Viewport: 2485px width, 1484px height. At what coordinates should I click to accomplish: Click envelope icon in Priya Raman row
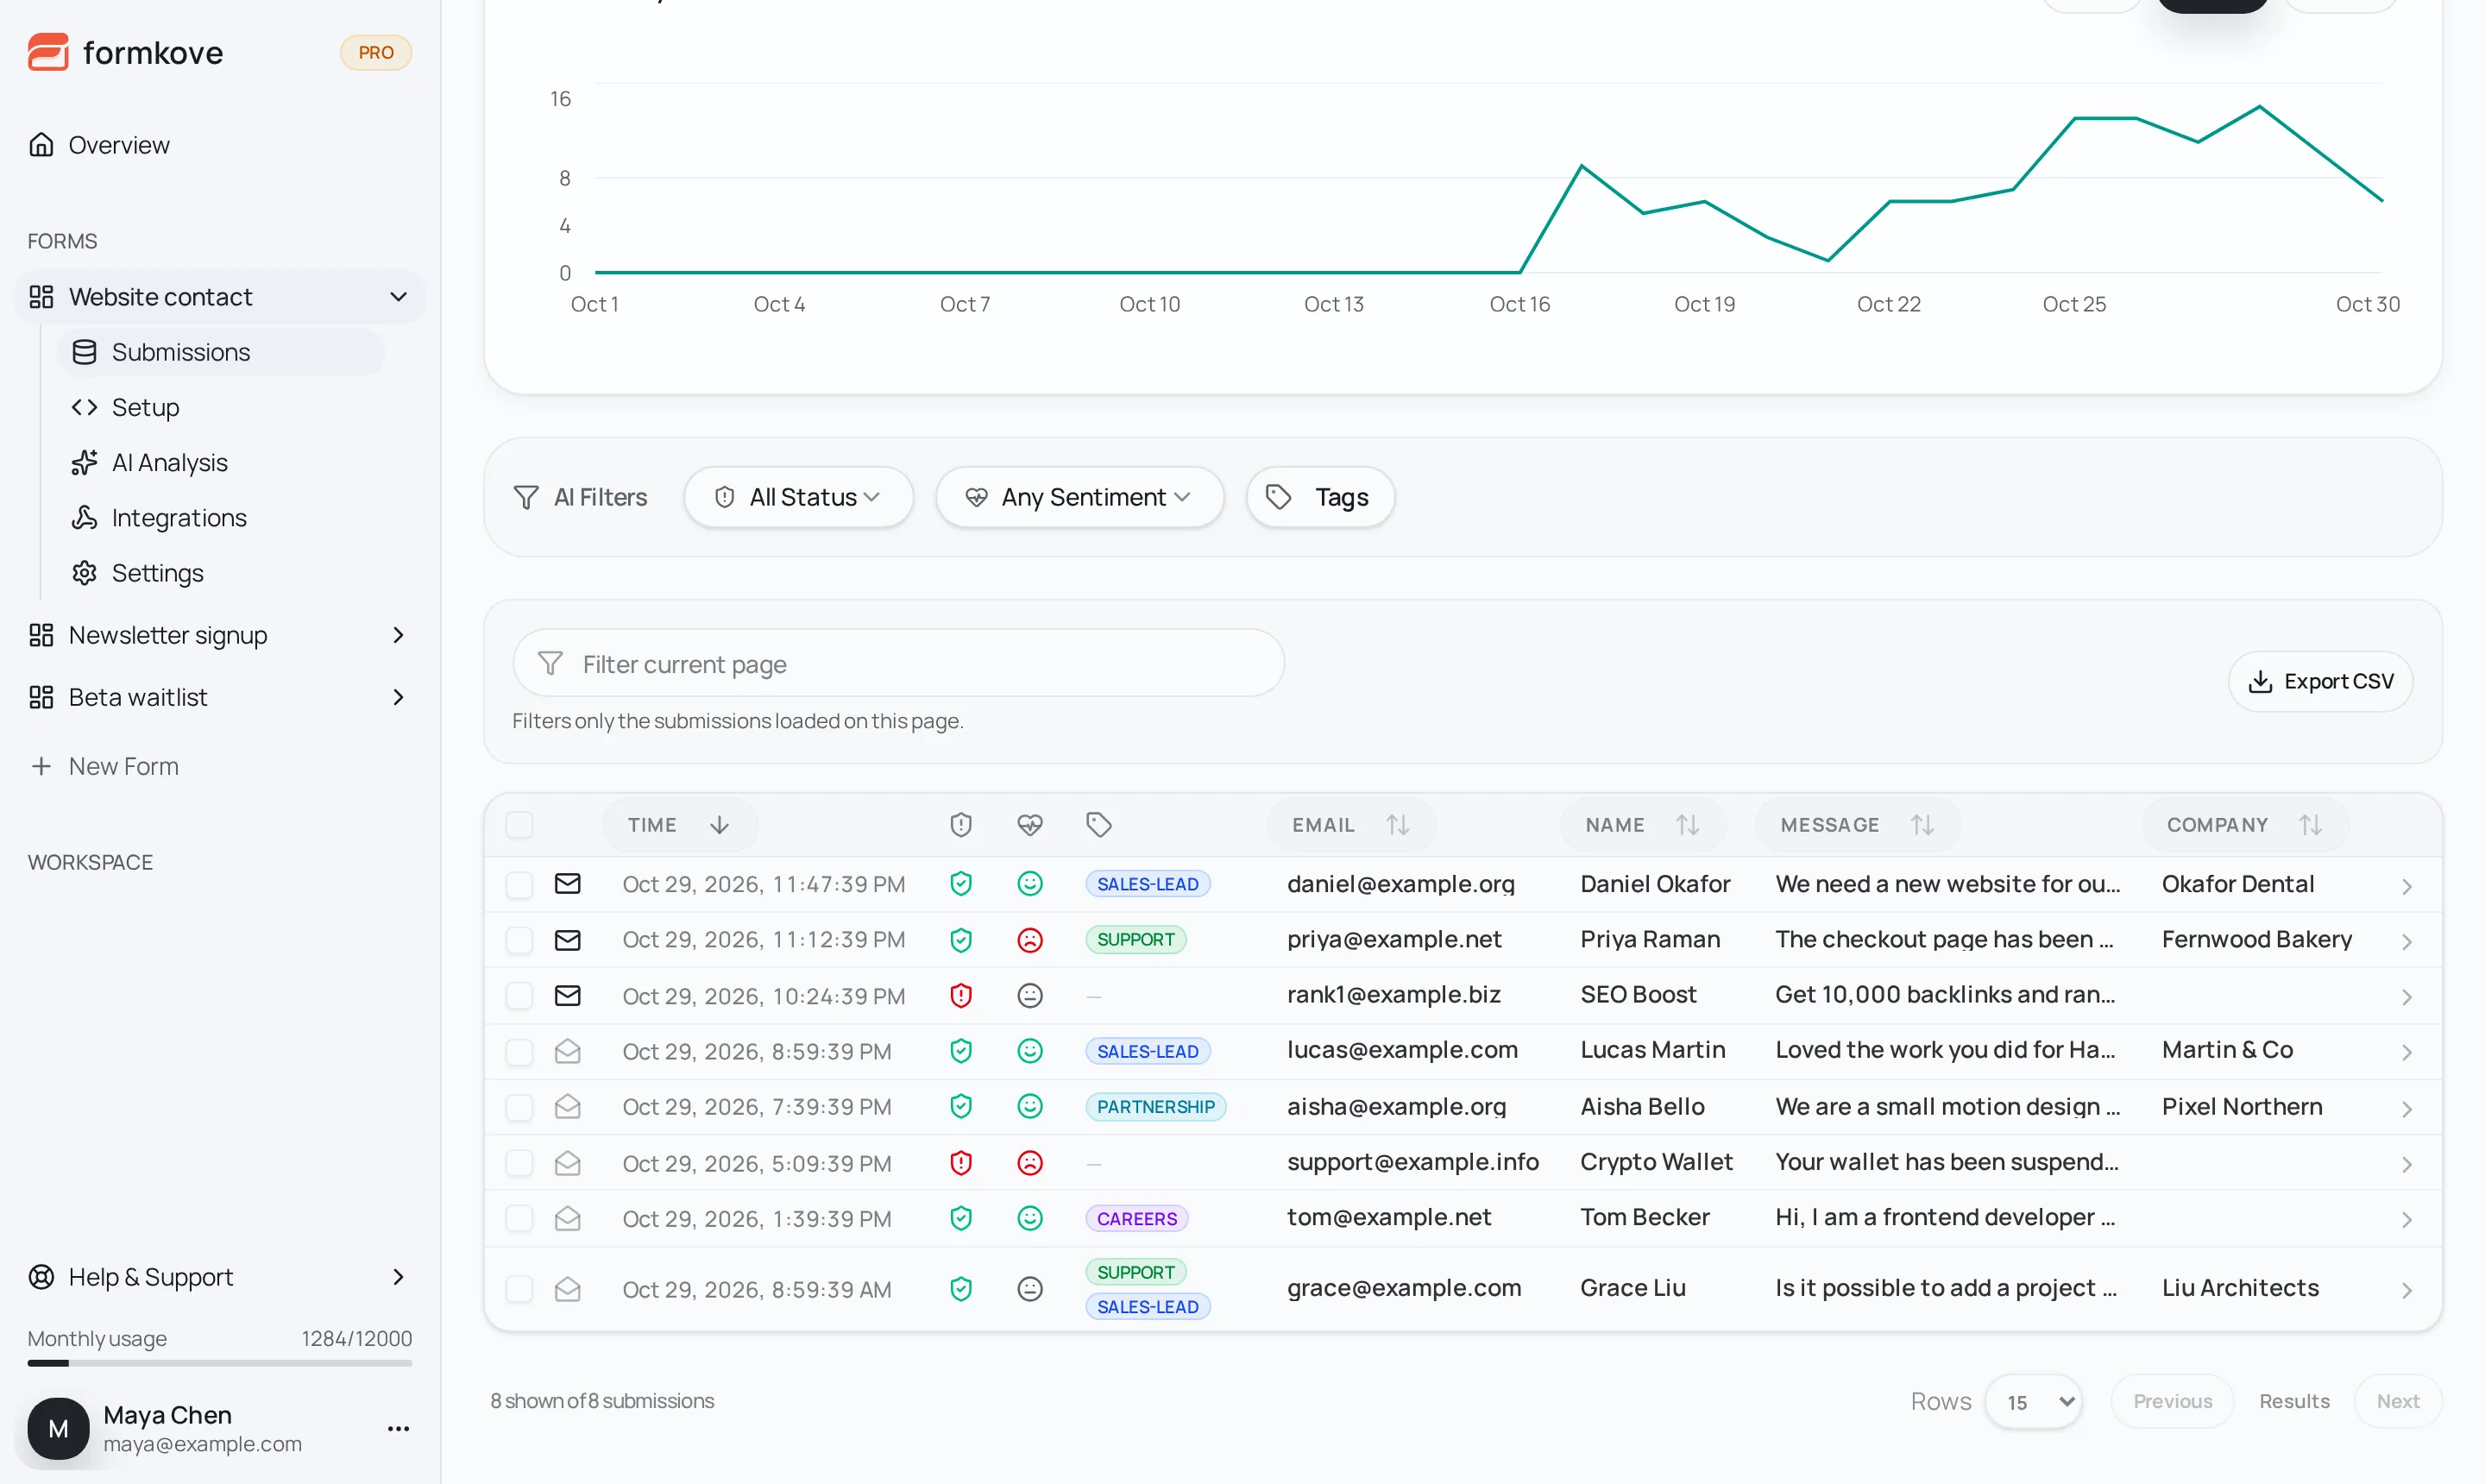coord(568,940)
